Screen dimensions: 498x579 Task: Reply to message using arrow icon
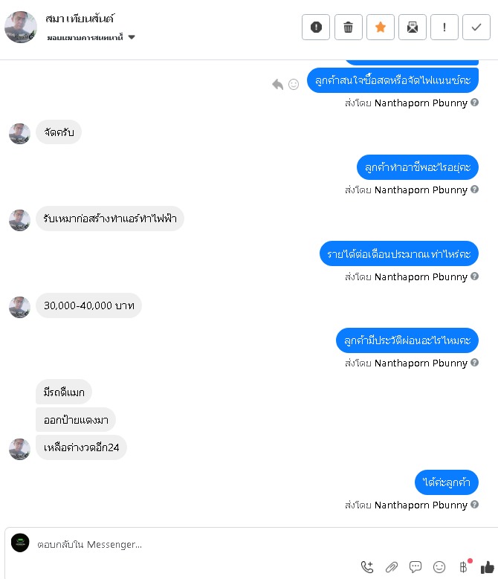pos(277,85)
